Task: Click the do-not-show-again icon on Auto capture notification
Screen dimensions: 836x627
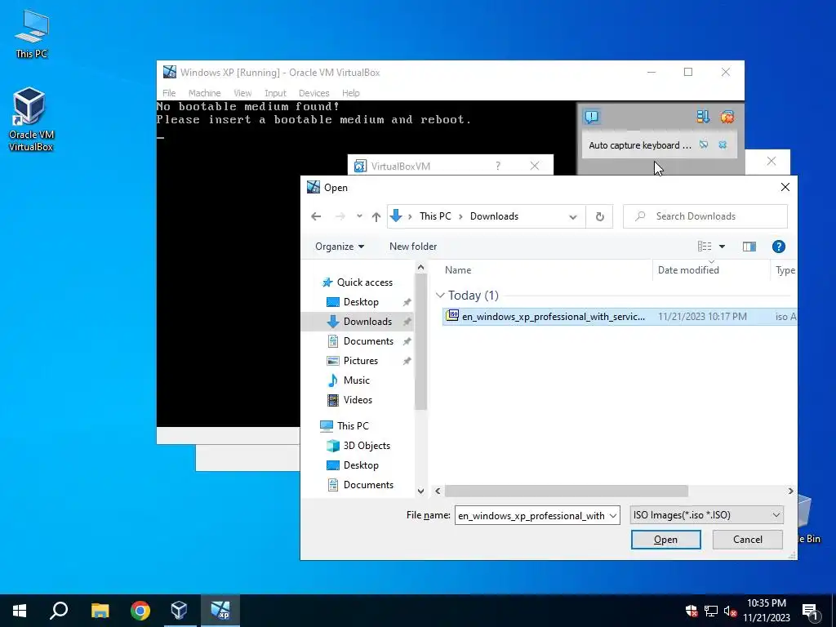Action: pos(704,145)
